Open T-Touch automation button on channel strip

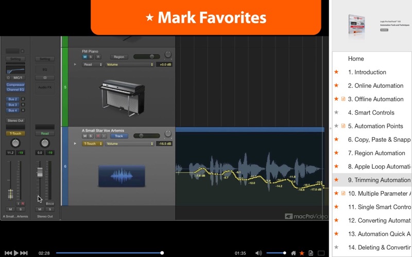coord(15,134)
